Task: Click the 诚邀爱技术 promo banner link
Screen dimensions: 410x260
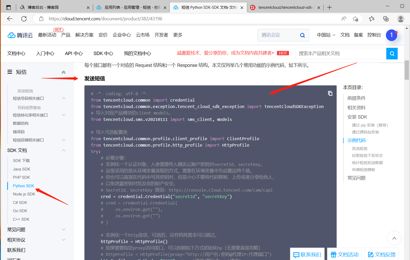Action: 225,53
